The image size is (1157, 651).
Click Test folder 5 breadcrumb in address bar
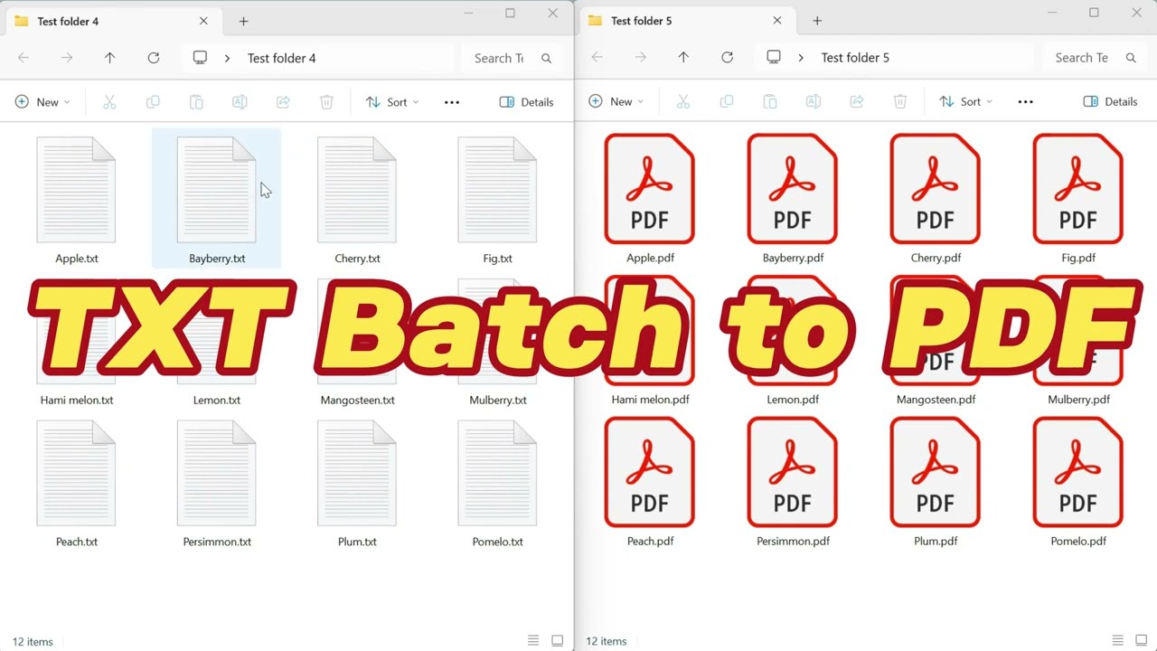click(x=855, y=57)
